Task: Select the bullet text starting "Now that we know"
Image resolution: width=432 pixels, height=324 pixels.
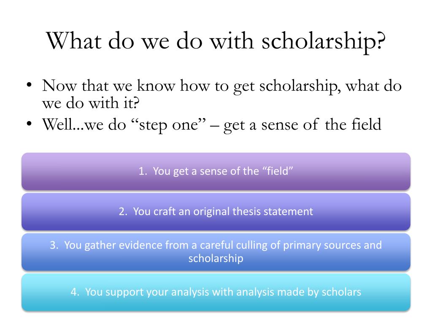Action: click(x=222, y=94)
